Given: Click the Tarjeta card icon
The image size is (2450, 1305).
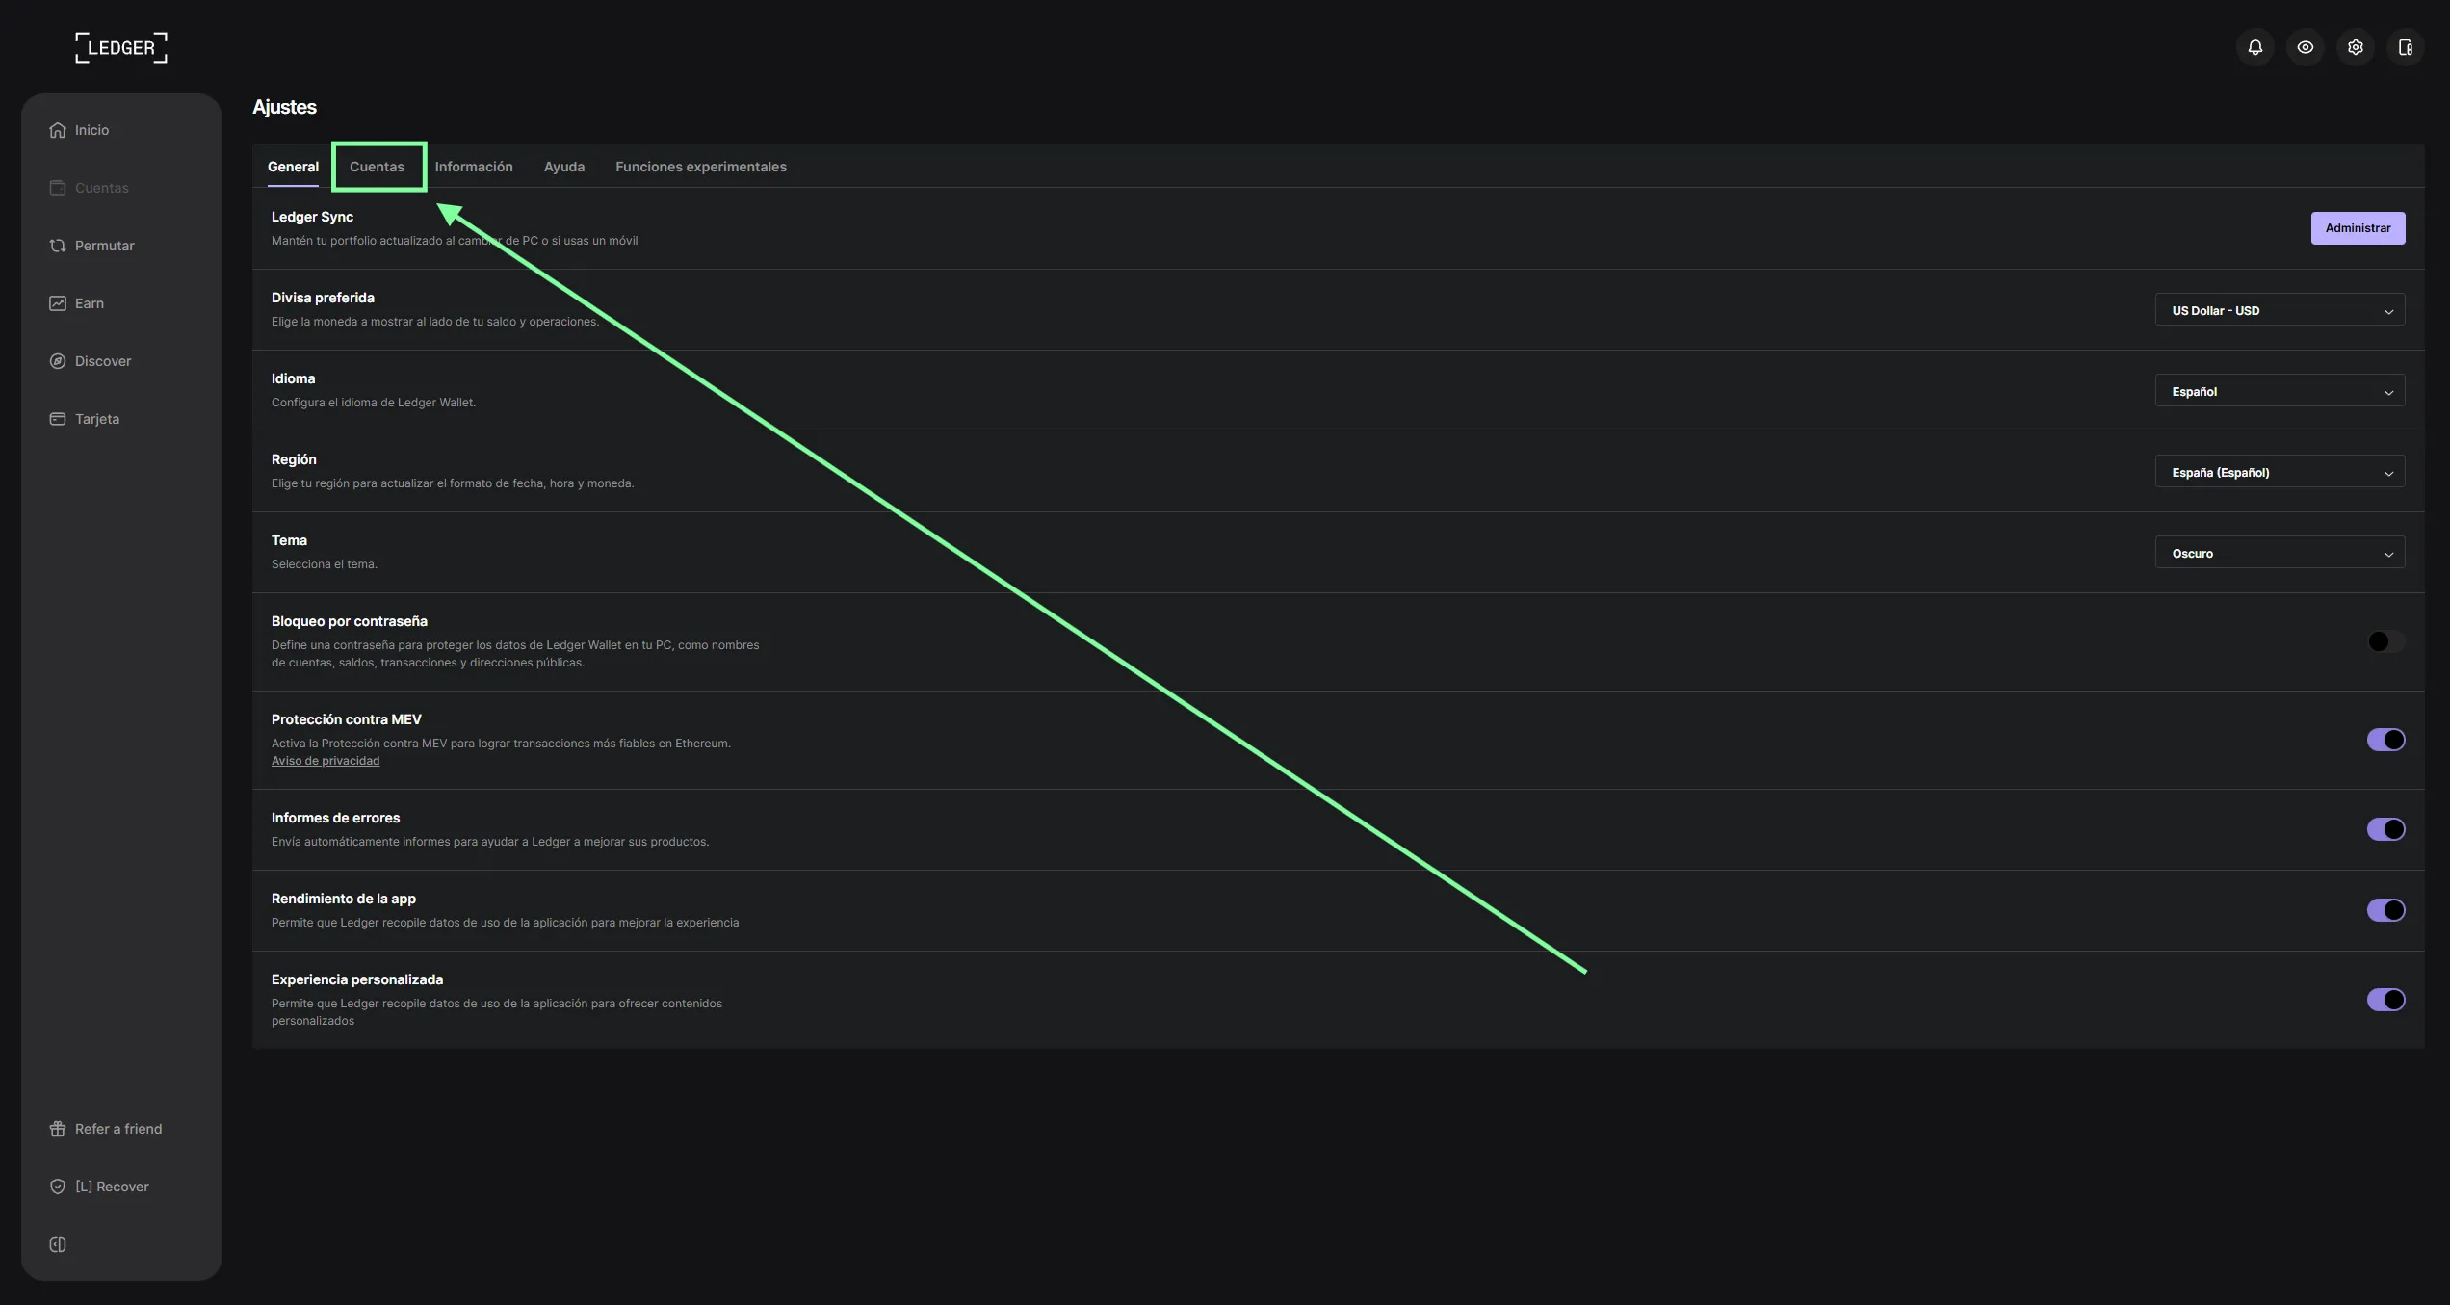Looking at the screenshot, I should [x=58, y=419].
